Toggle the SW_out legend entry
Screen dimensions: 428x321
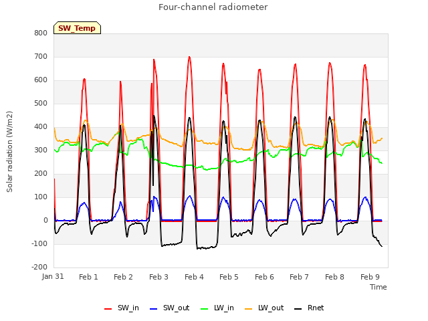pos(169,308)
